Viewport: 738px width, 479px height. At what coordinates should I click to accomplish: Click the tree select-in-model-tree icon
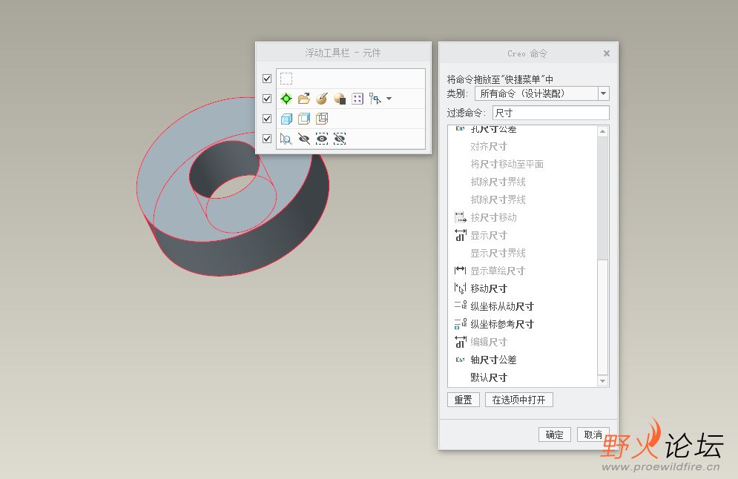click(375, 99)
